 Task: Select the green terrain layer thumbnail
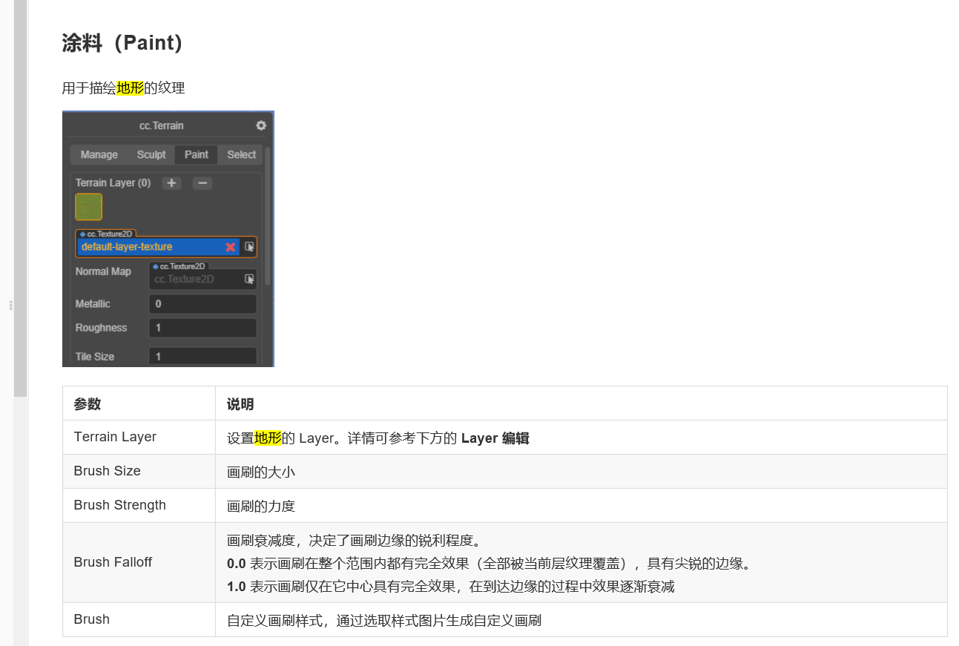(x=88, y=207)
